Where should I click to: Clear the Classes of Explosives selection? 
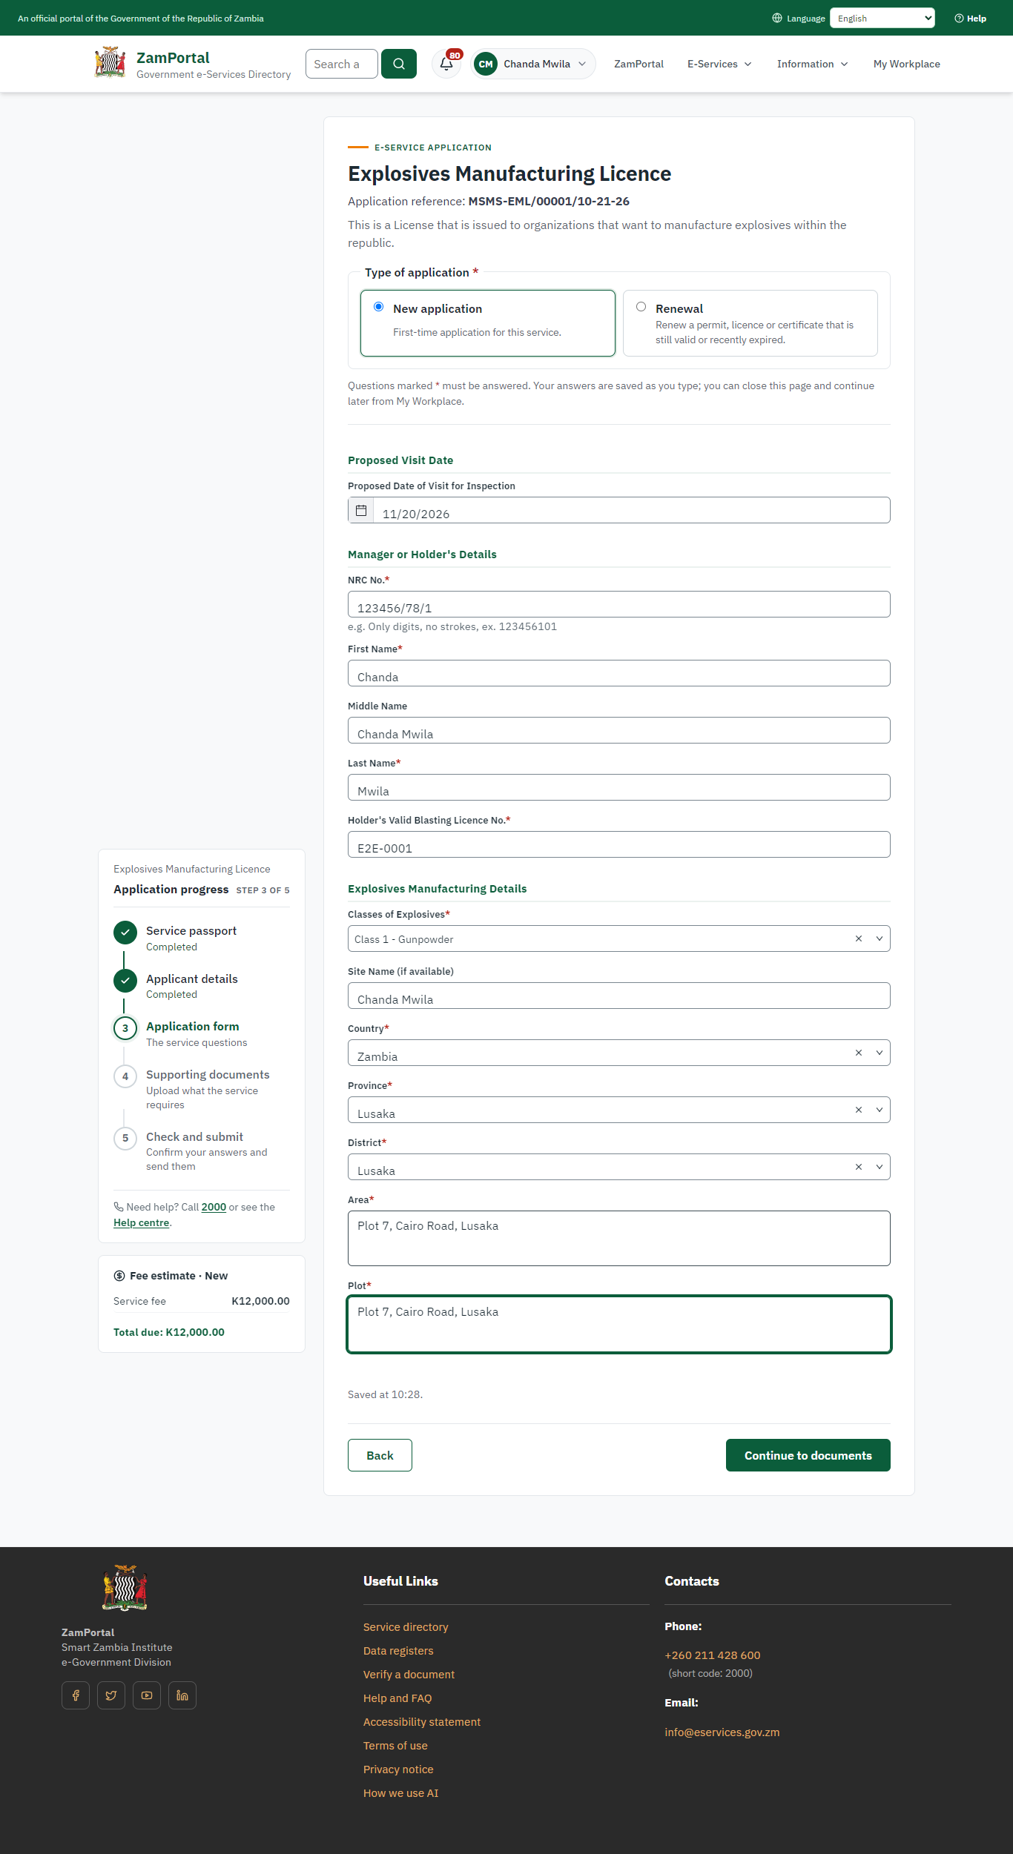[859, 938]
